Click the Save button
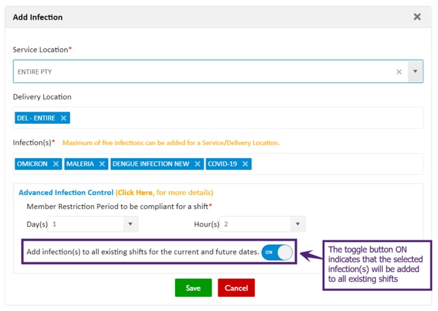Image resolution: width=438 pixels, height=311 pixels. (x=193, y=288)
